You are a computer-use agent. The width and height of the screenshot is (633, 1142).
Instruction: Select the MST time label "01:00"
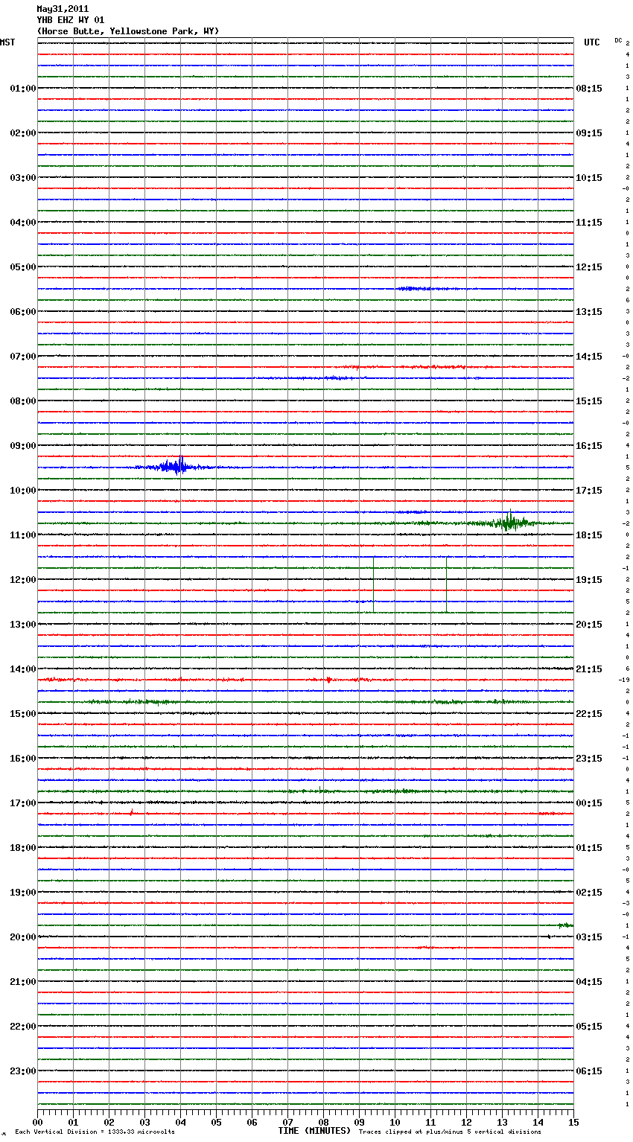coord(23,89)
